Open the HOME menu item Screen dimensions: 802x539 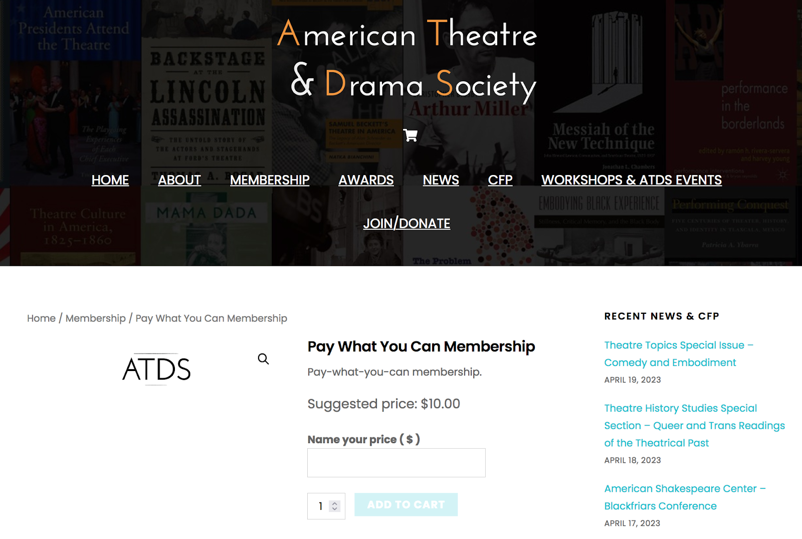(110, 180)
